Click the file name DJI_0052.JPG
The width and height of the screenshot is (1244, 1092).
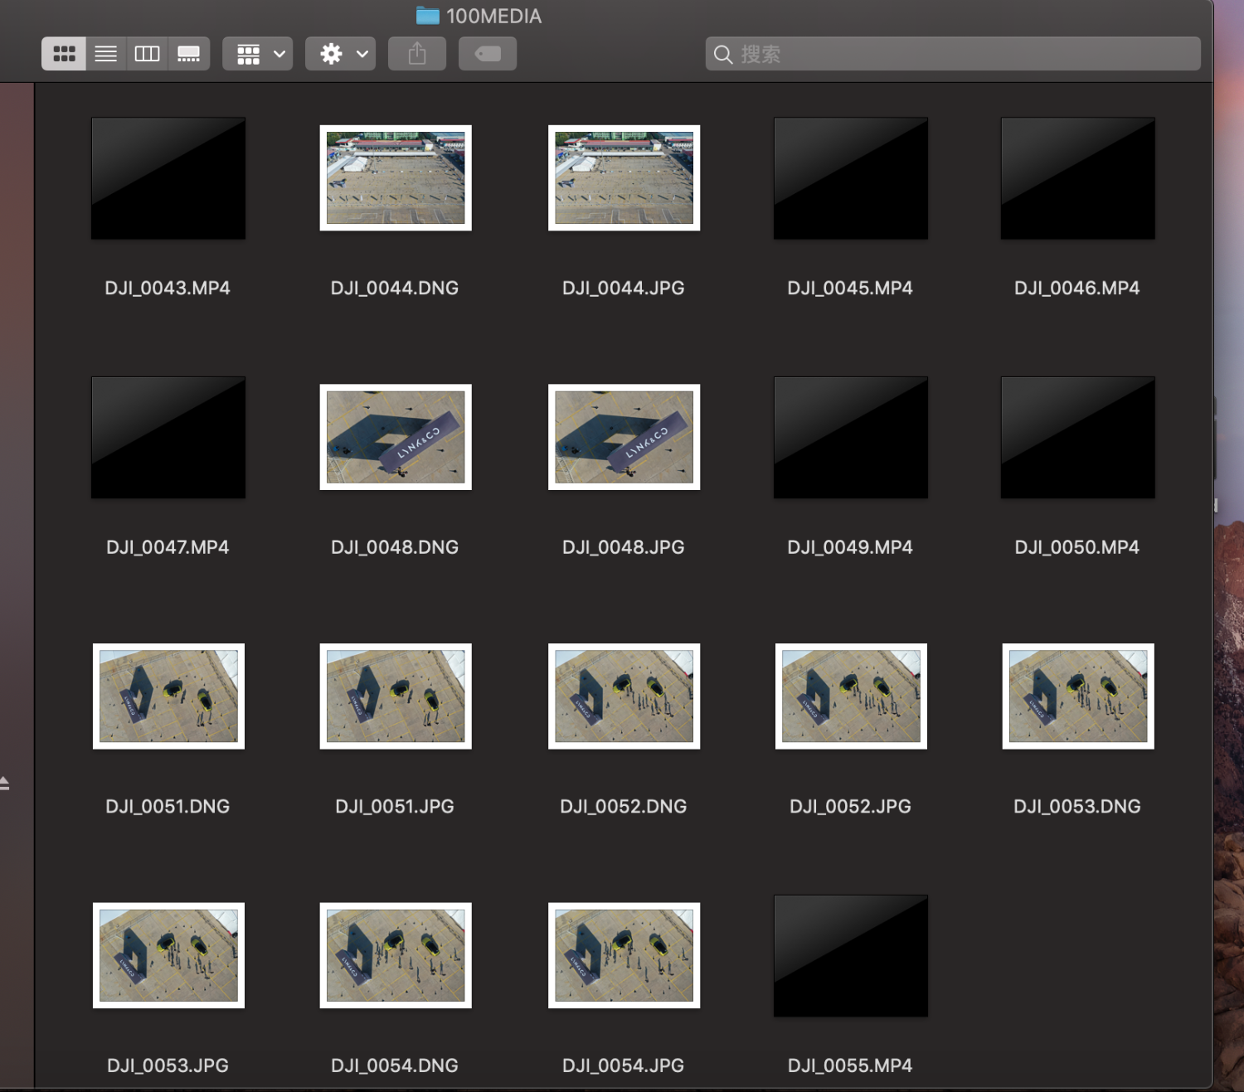pos(850,806)
